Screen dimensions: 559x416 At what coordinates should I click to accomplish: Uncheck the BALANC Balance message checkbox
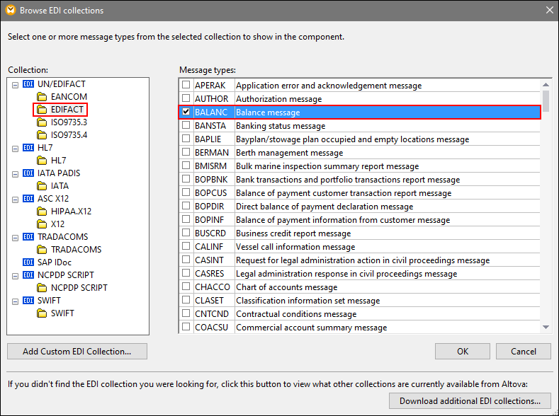pyautogui.click(x=186, y=112)
